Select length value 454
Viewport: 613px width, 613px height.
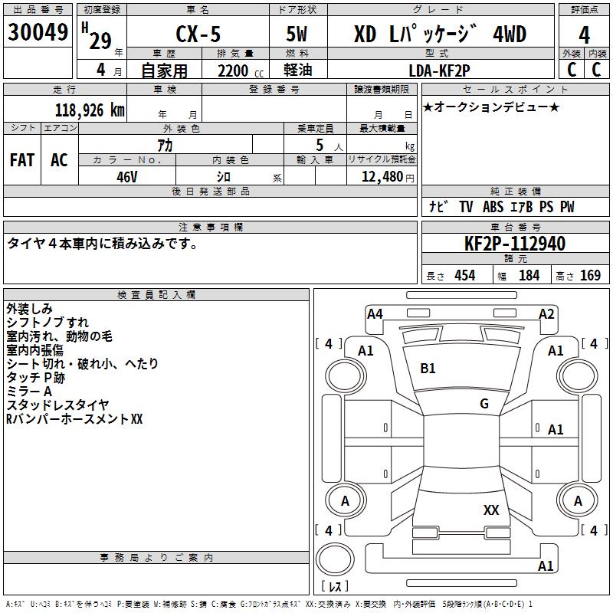[465, 276]
